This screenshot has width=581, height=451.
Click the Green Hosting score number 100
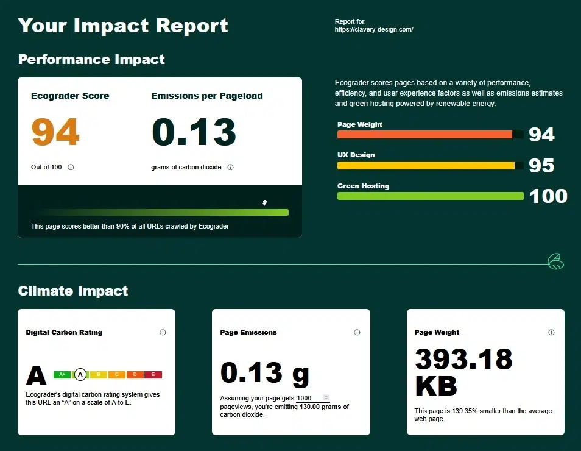pyautogui.click(x=548, y=196)
